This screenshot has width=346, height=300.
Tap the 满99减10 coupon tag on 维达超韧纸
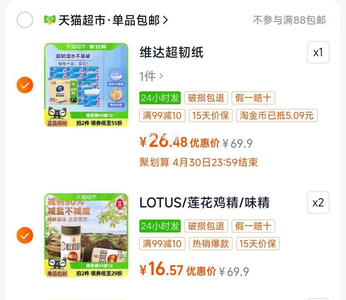click(162, 115)
